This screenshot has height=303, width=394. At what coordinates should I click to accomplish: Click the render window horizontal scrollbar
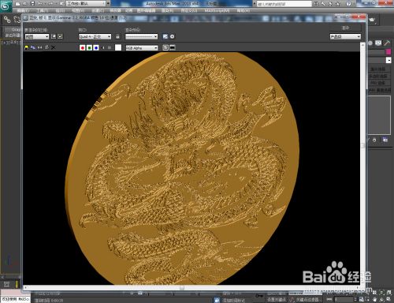pos(191,288)
